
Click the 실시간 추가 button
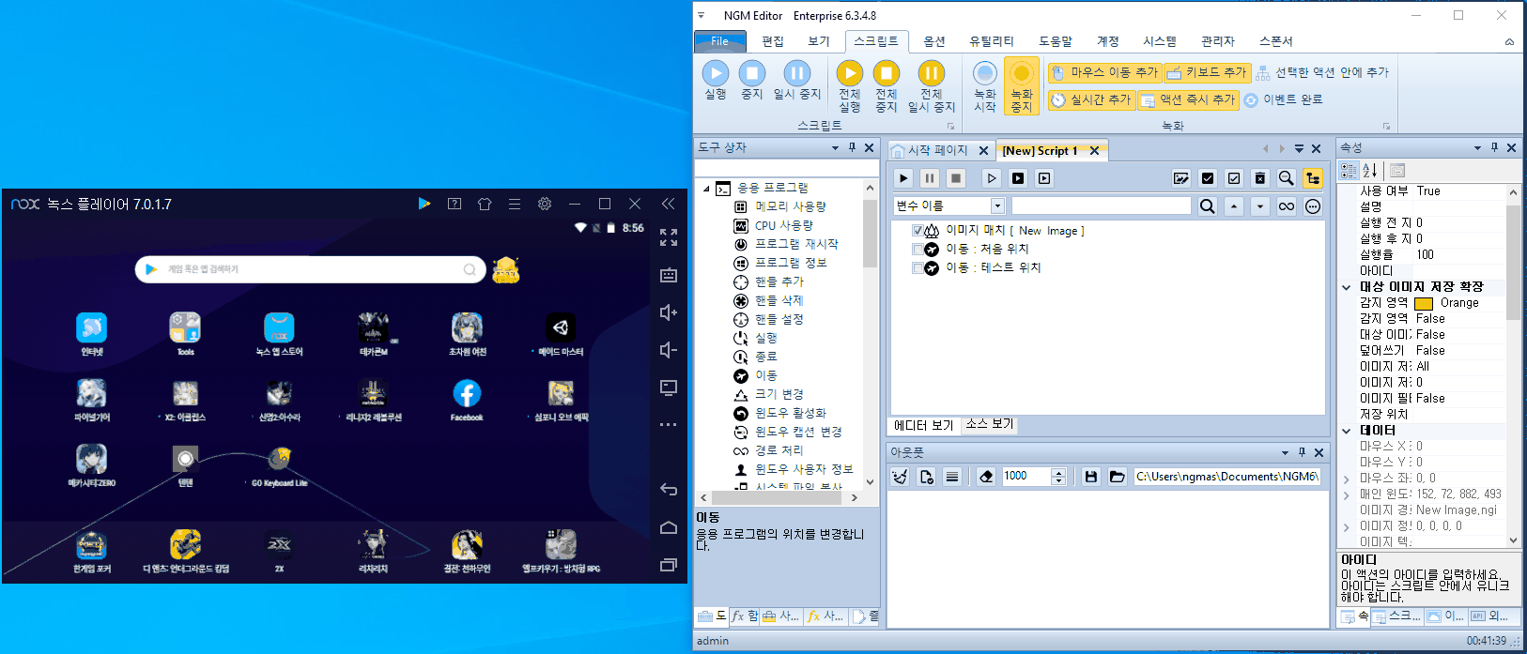(x=1091, y=99)
